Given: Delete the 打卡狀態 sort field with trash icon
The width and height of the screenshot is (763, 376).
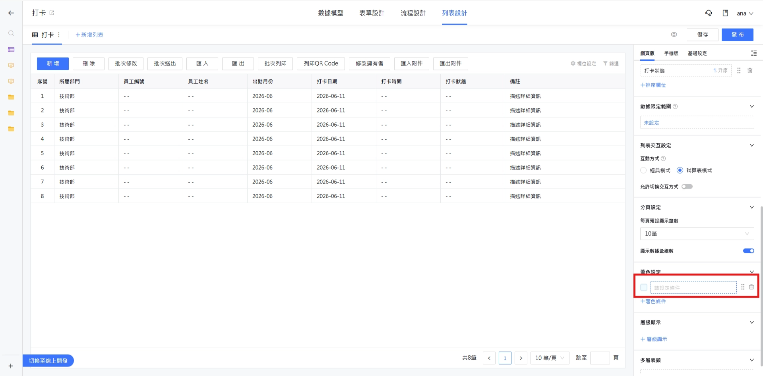Looking at the screenshot, I should [x=750, y=71].
